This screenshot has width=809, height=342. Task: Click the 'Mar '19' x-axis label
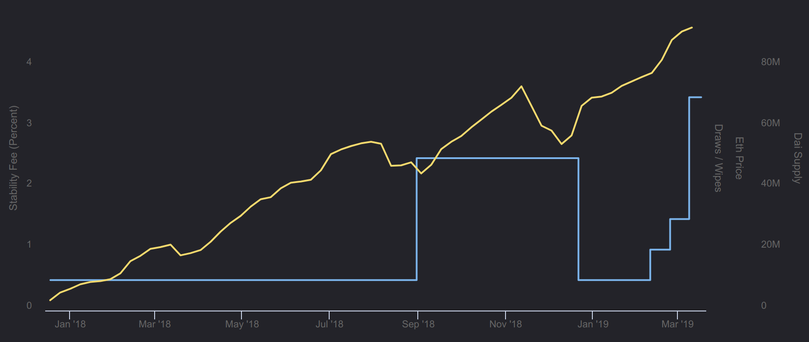pos(677,324)
